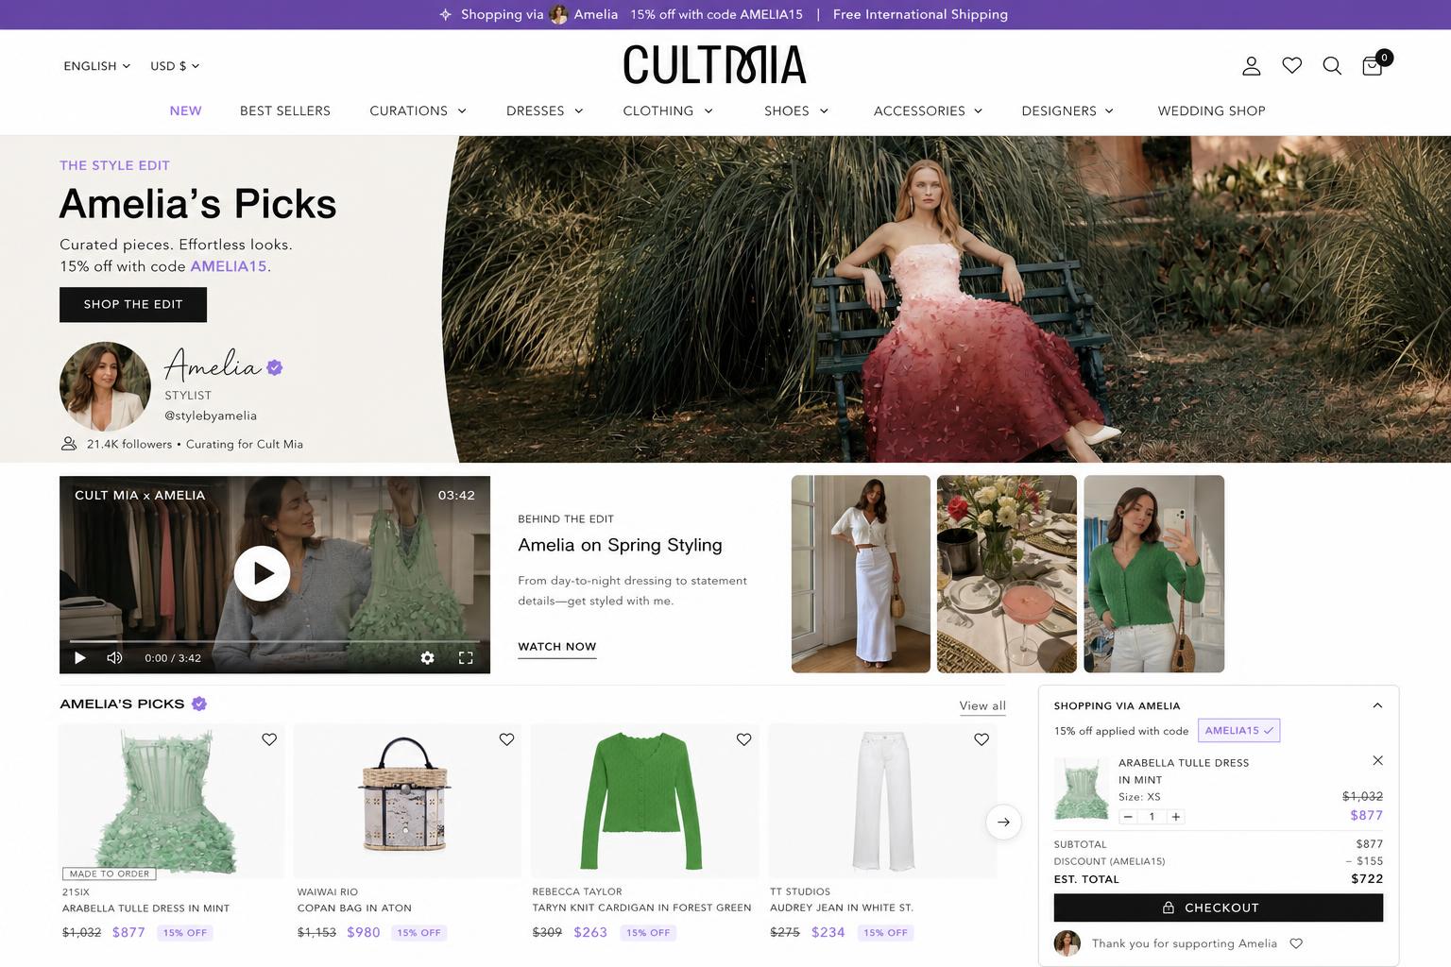
Task: Open Amelia's round profile photo
Action: tap(105, 387)
